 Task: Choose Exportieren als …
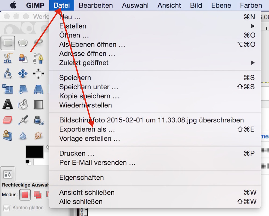pyautogui.click(x=155, y=129)
